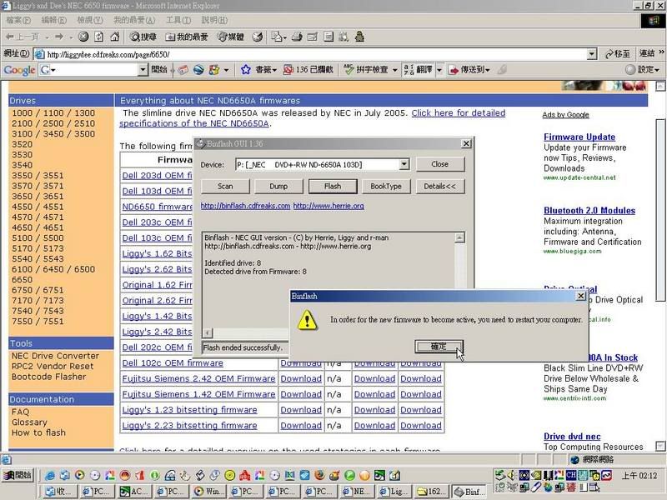Stop page loading with the Stop icon
Viewport: 667px width, 500px height.
pos(83,37)
